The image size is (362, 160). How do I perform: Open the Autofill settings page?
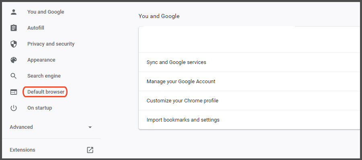click(36, 28)
